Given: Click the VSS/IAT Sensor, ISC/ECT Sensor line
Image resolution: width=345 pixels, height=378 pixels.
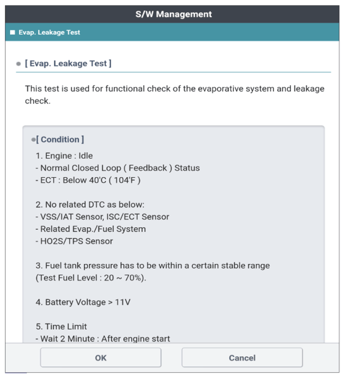Looking at the screenshot, I should [x=102, y=217].
